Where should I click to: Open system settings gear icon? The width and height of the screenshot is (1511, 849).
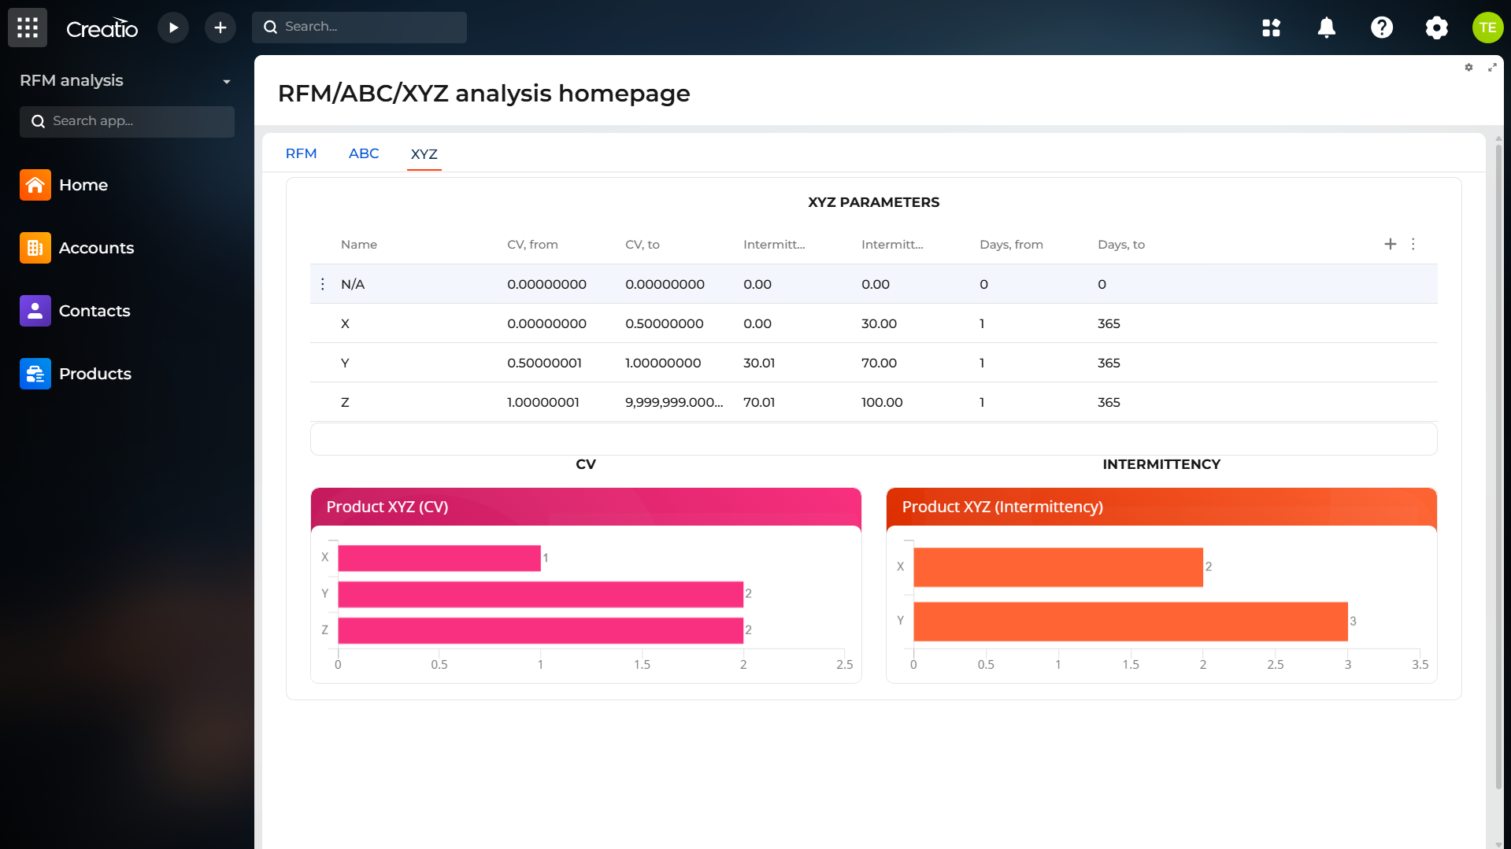click(1436, 28)
